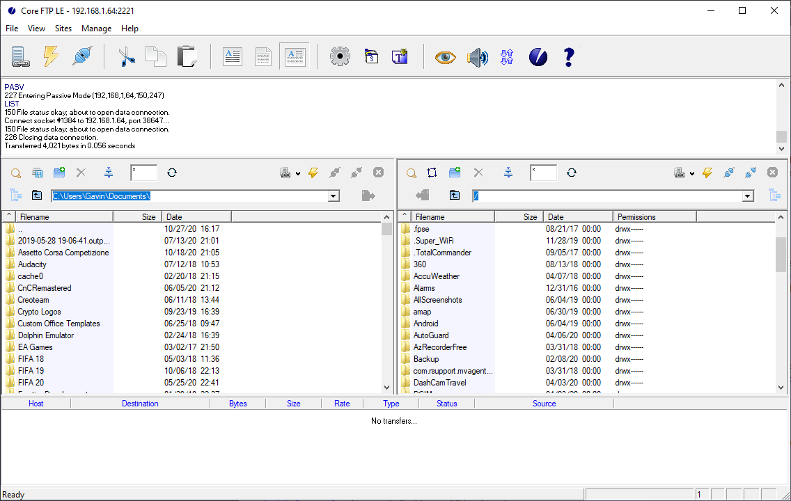Expand the local path dropdown
This screenshot has width=791, height=501.
[x=334, y=196]
